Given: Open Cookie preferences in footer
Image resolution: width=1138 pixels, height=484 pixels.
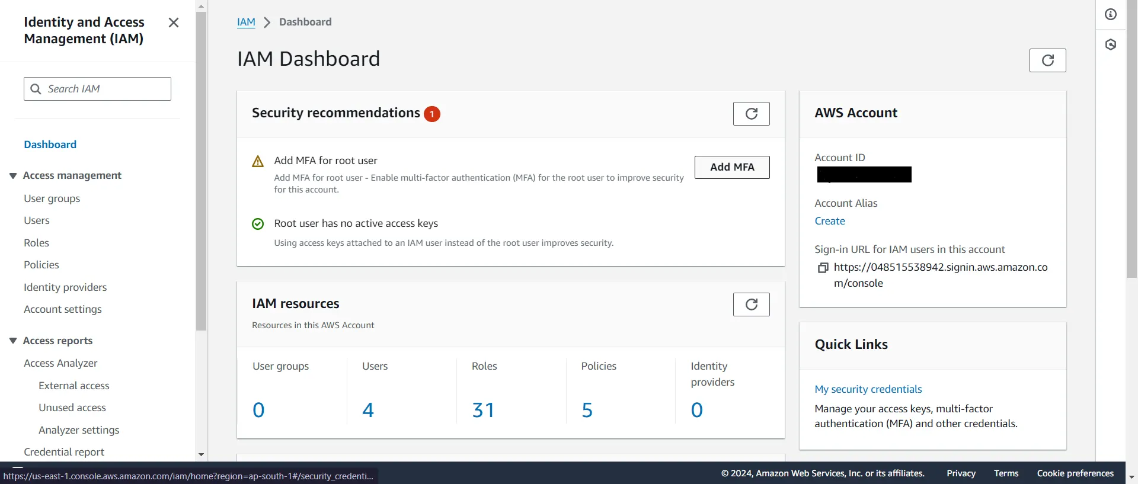Looking at the screenshot, I should pos(1075,473).
